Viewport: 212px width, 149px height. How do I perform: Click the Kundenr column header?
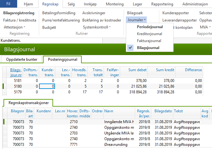pyautogui.click(x=43, y=113)
